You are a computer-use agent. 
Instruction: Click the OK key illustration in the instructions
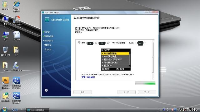140,43
